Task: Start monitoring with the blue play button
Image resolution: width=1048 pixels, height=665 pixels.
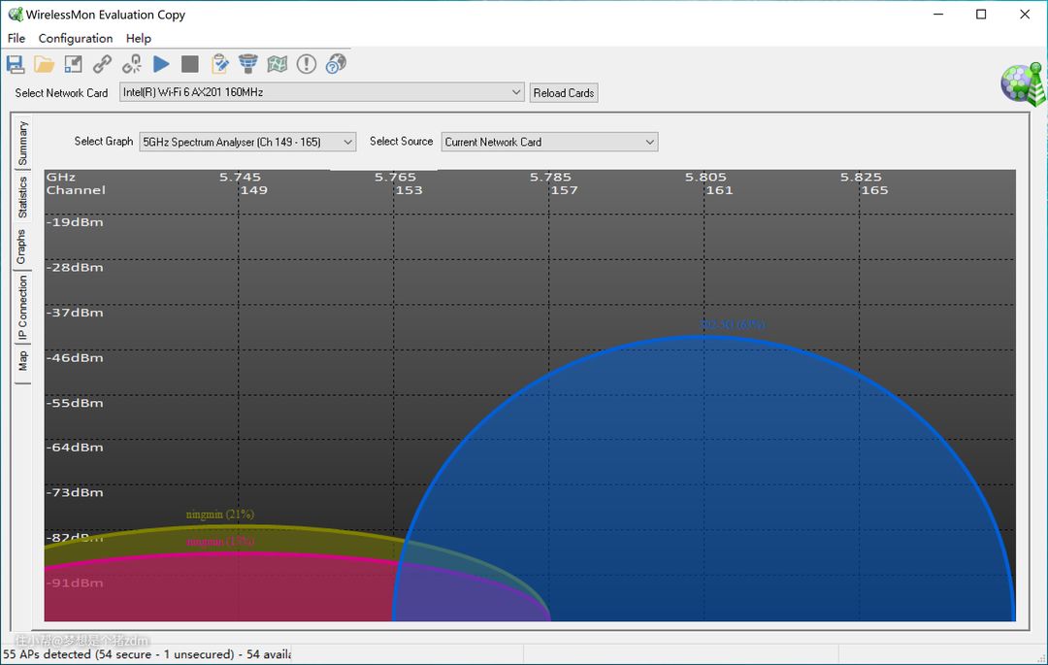Action: pyautogui.click(x=161, y=64)
